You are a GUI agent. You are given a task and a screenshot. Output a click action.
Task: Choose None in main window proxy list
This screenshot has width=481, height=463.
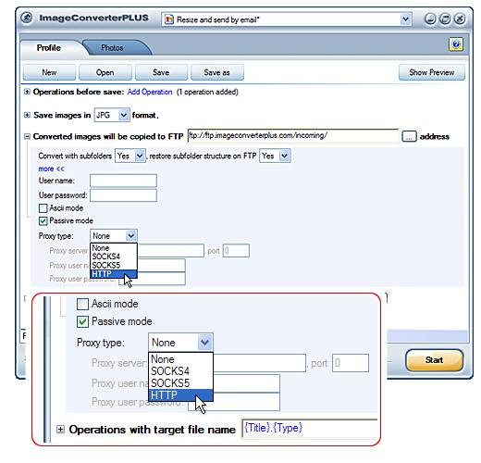tap(114, 248)
